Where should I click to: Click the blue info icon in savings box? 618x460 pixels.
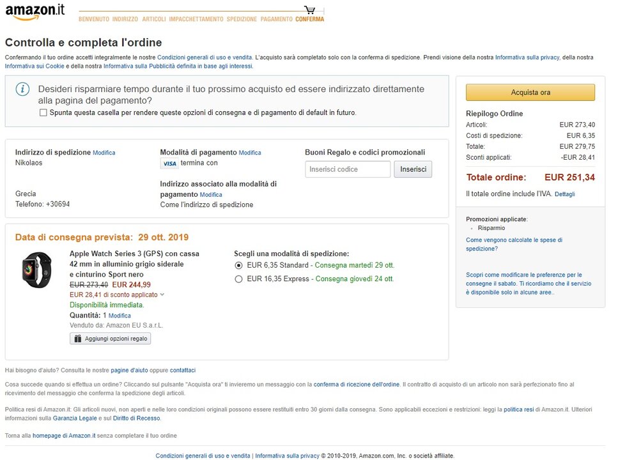pos(23,89)
